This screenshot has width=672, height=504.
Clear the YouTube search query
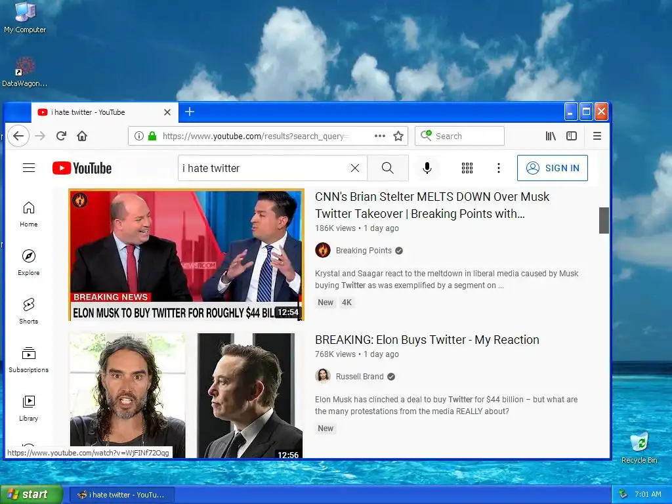click(x=355, y=168)
